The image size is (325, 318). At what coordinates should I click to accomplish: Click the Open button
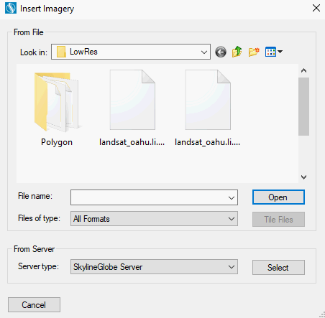[x=278, y=197]
